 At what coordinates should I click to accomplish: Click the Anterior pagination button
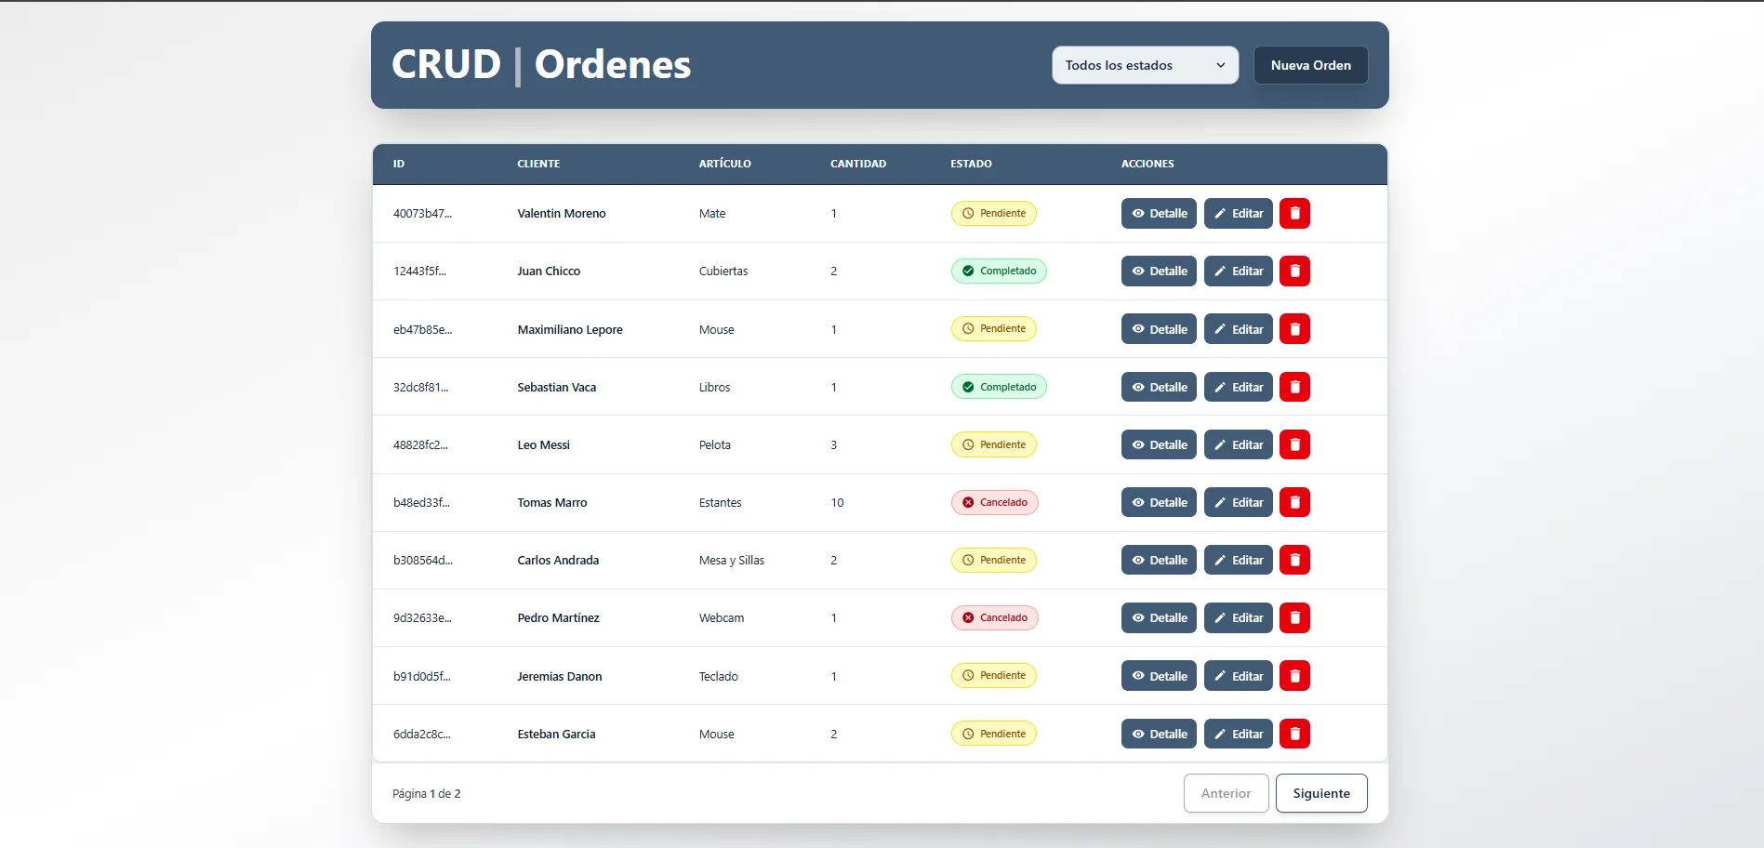1226,793
